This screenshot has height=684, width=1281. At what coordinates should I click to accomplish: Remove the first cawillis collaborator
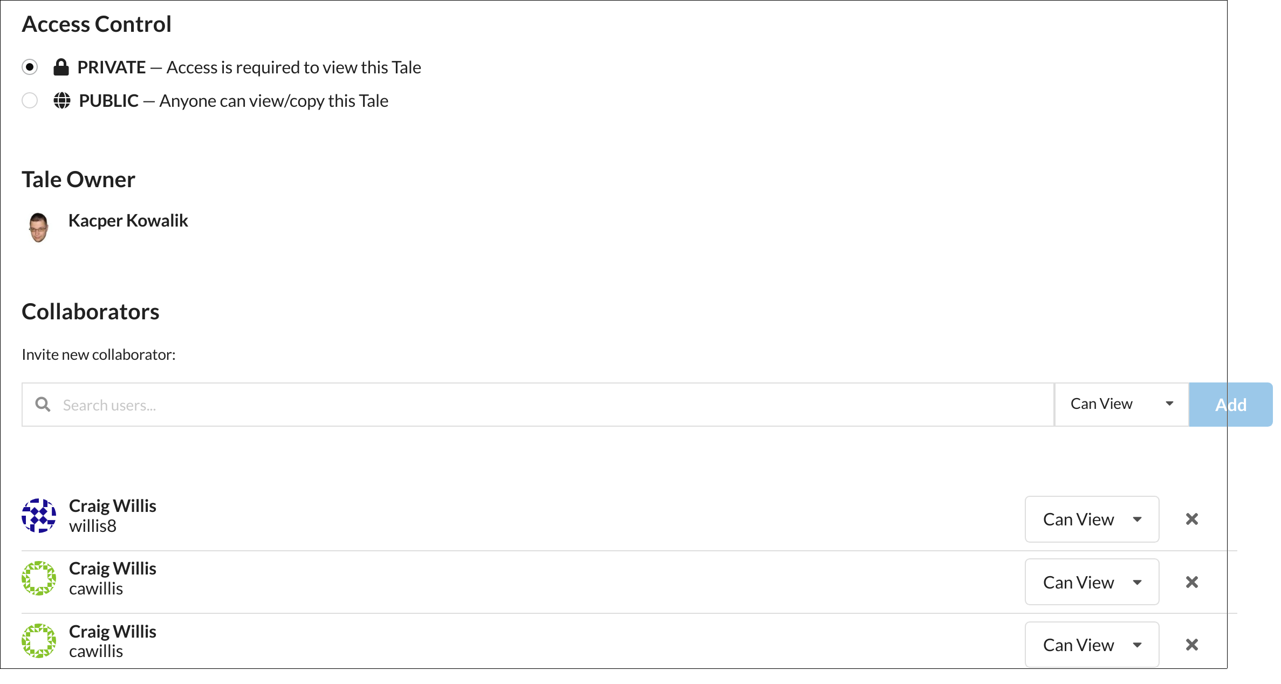coord(1192,582)
